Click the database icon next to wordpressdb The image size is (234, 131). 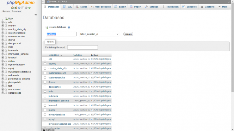(x=6, y=93)
